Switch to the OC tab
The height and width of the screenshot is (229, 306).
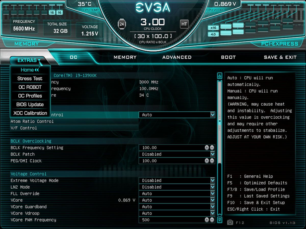pyautogui.click(x=73, y=57)
